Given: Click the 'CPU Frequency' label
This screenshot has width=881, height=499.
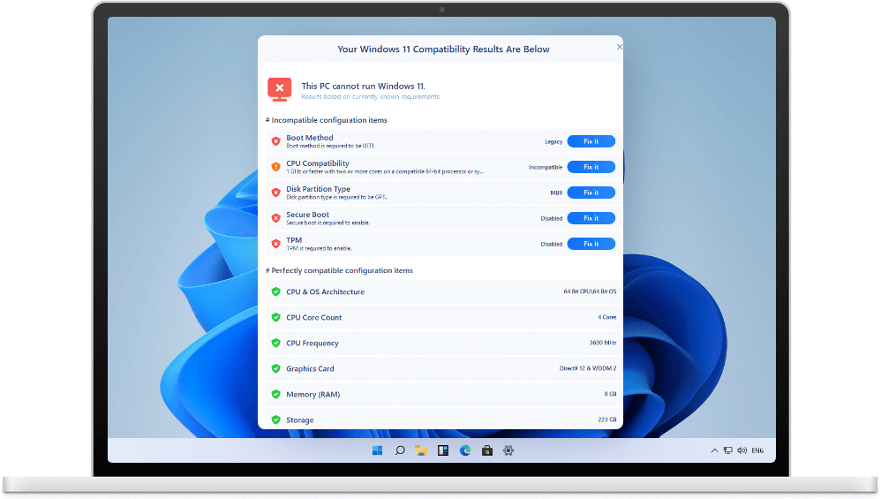Looking at the screenshot, I should point(312,343).
